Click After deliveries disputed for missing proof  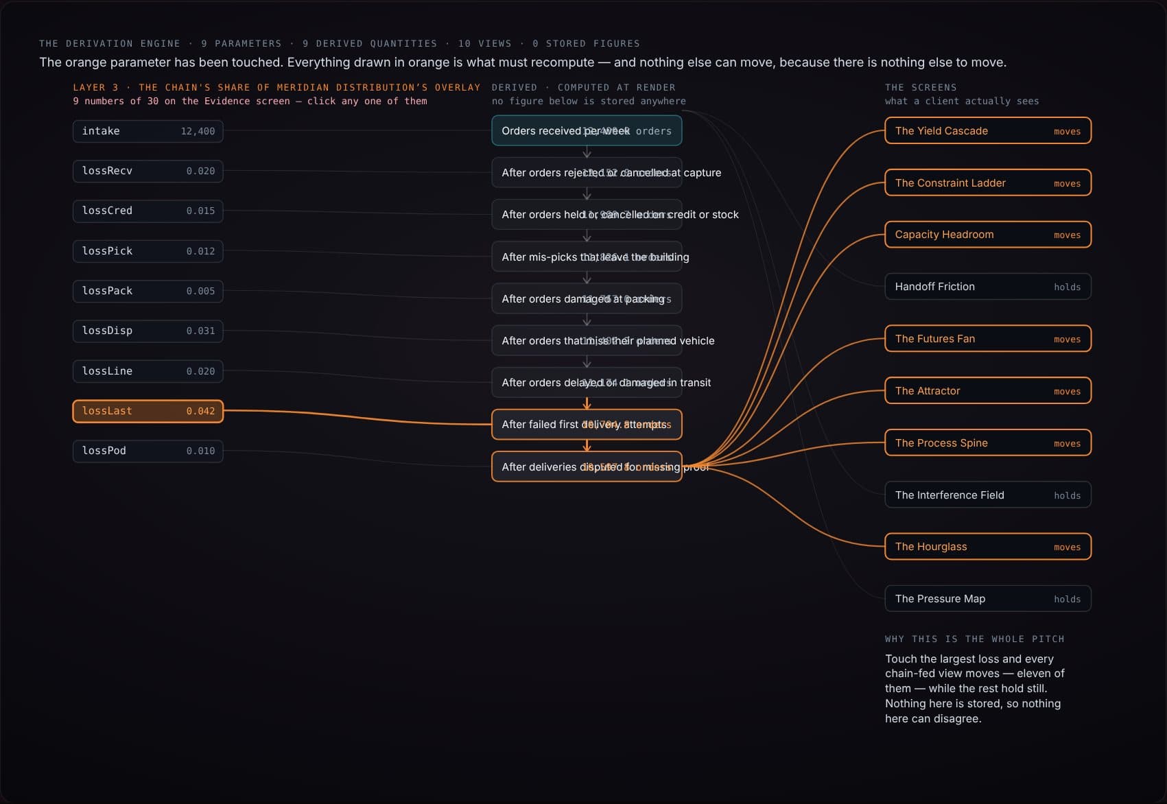(x=587, y=466)
